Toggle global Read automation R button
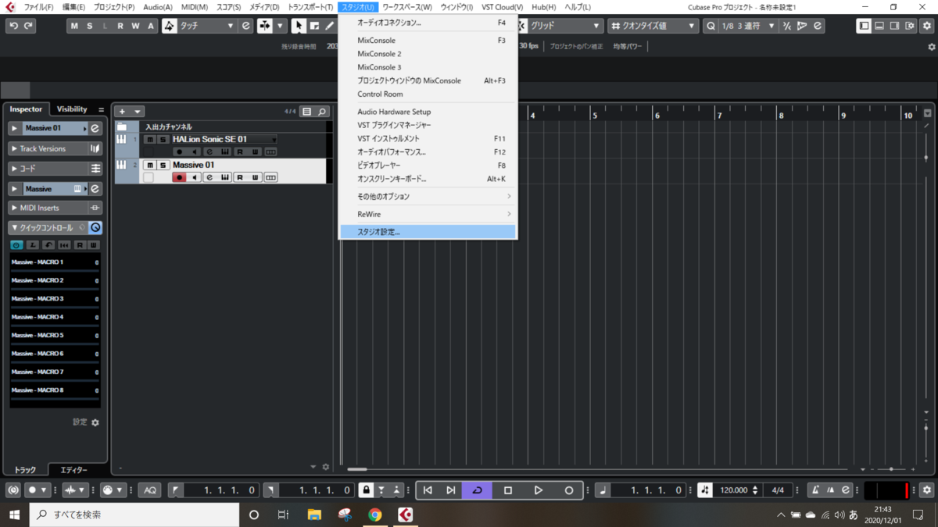Image resolution: width=938 pixels, height=527 pixels. [x=120, y=26]
